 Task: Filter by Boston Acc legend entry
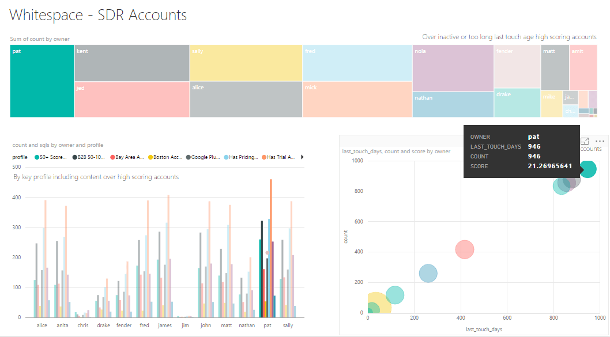click(165, 157)
